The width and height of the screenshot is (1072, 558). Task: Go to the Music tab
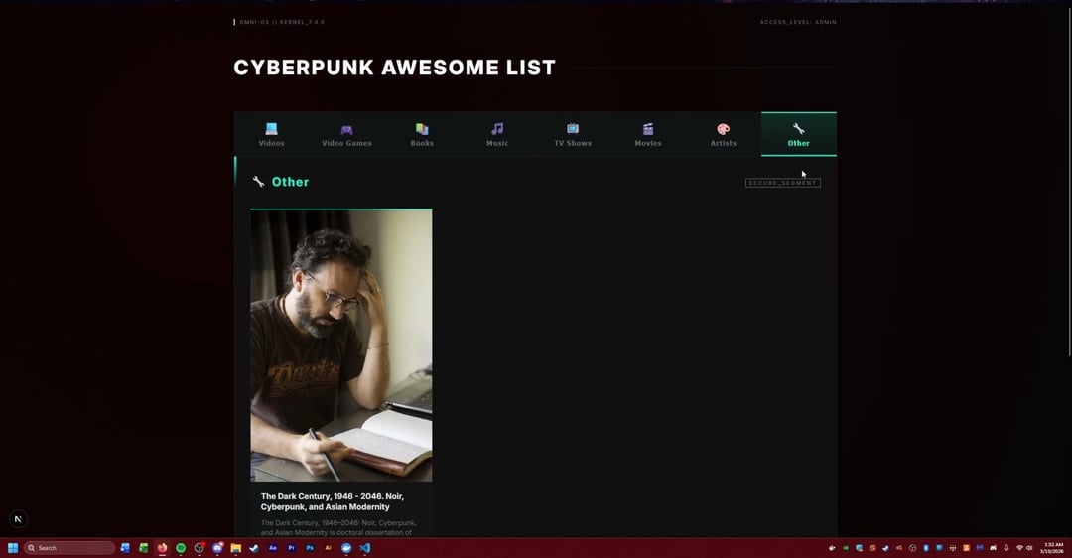click(497, 134)
